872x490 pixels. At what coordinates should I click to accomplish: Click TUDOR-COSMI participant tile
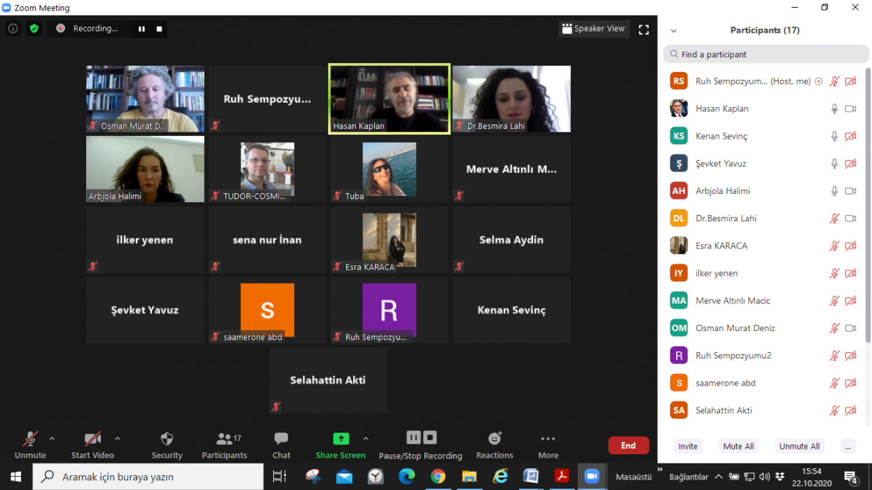coord(268,169)
